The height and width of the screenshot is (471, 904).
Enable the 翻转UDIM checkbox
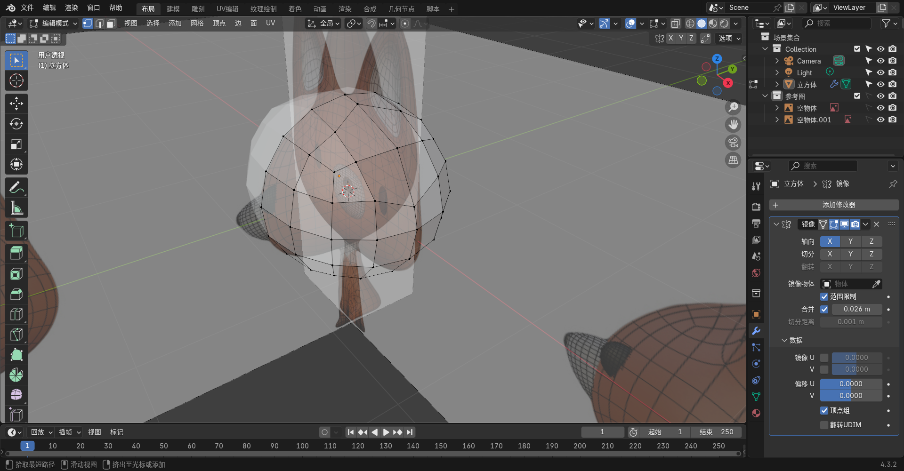pos(824,425)
